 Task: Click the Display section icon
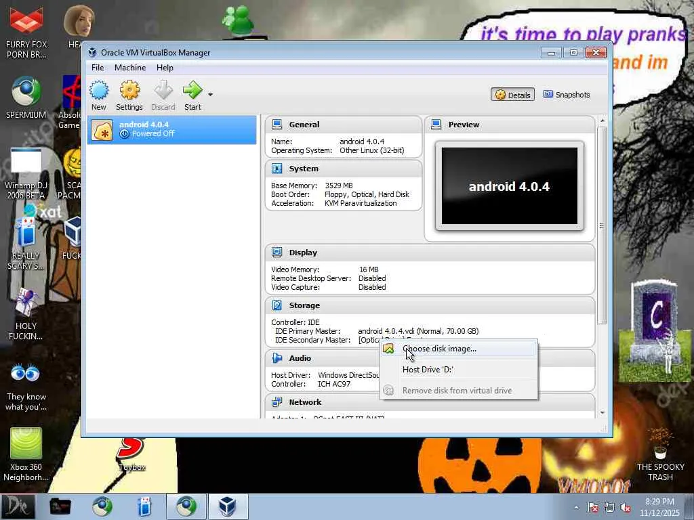[277, 253]
